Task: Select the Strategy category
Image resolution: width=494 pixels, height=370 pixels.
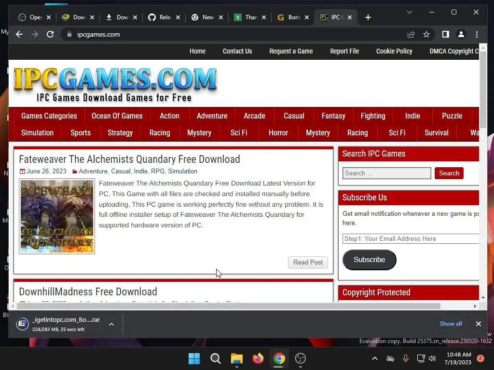Action: tap(120, 133)
